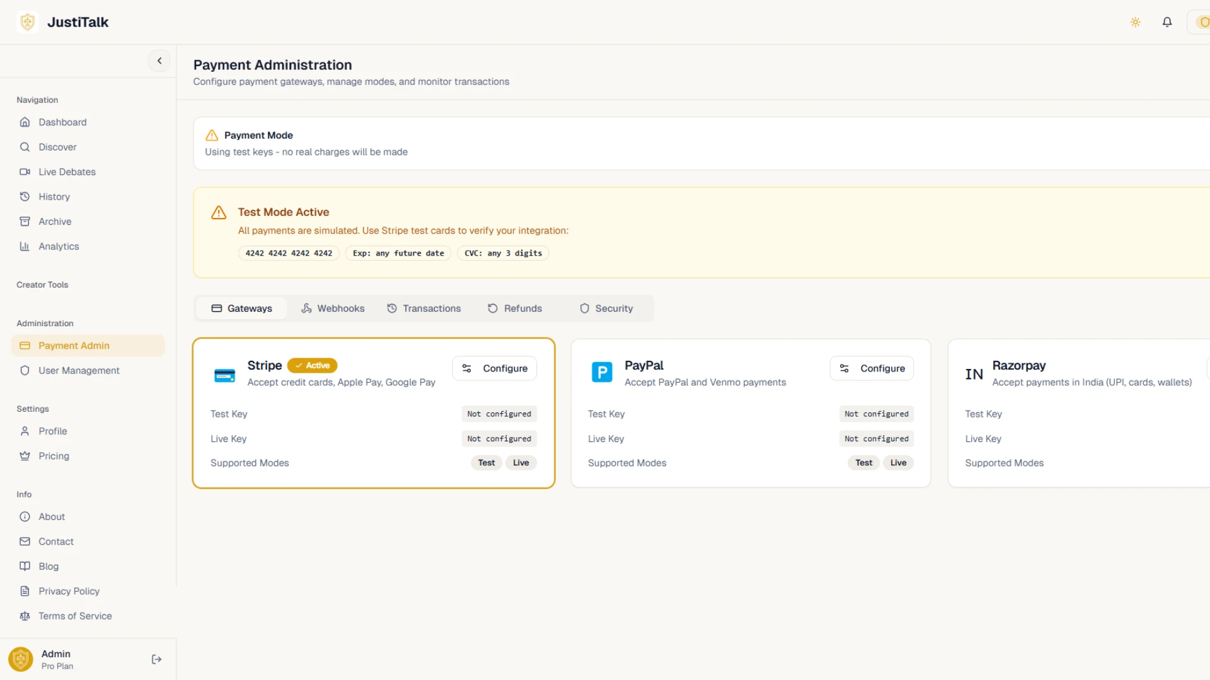Click the Stripe Active badge

pos(313,365)
